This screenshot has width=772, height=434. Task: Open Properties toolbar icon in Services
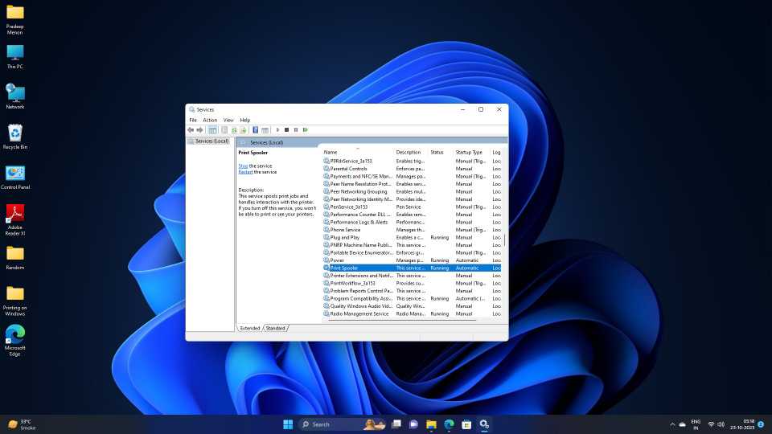click(224, 130)
